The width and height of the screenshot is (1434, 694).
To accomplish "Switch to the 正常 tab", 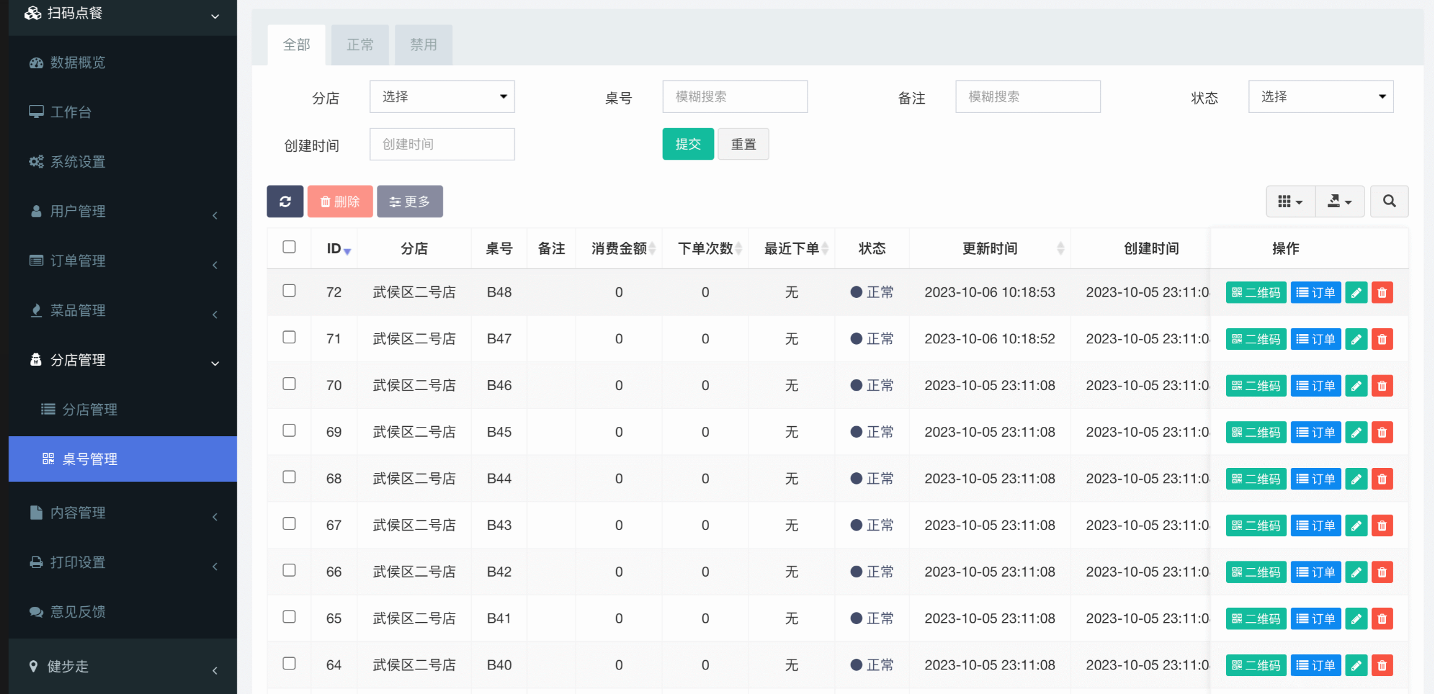I will [360, 45].
